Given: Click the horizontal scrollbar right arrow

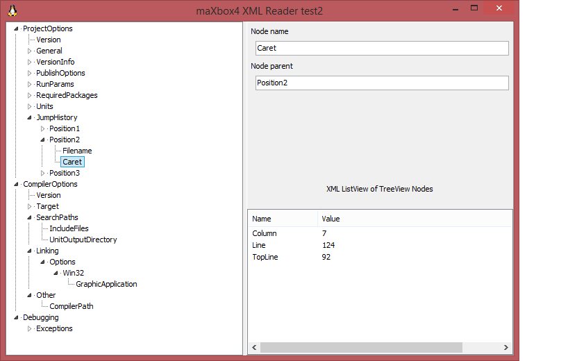Looking at the screenshot, I should [507, 347].
